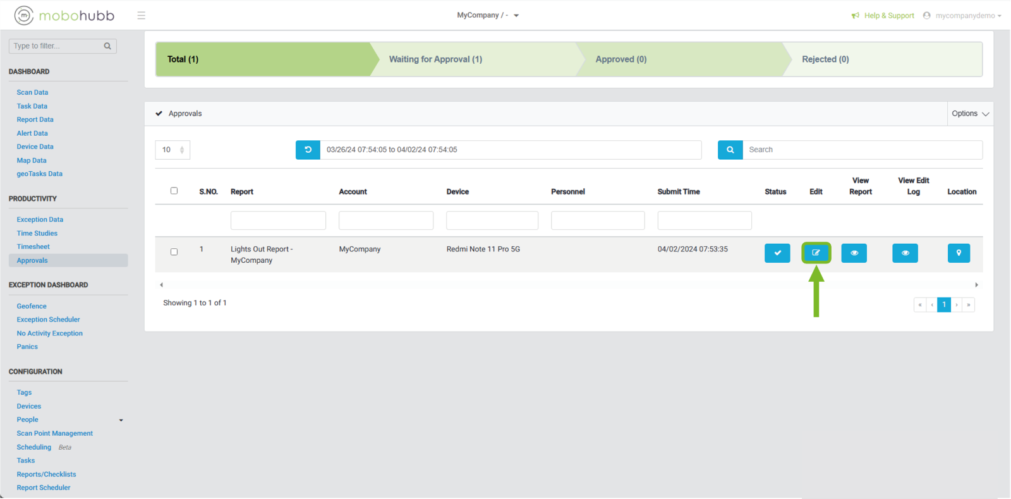Open the mycompanydemo user menu
1011x499 pixels.
click(x=962, y=15)
